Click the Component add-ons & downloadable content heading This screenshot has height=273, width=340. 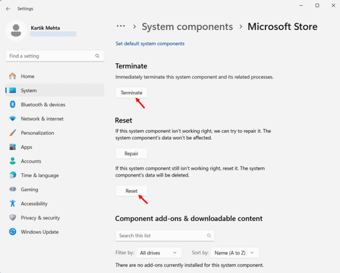[189, 219]
